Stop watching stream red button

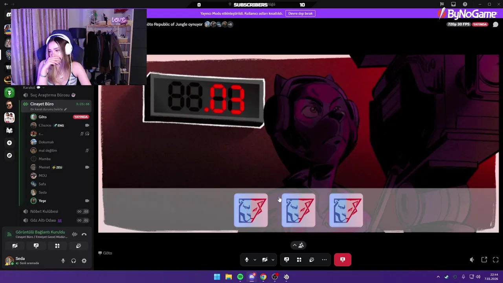[343, 259]
